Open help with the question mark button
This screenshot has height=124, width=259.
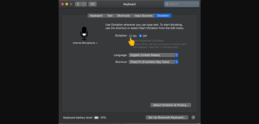tap(193, 118)
